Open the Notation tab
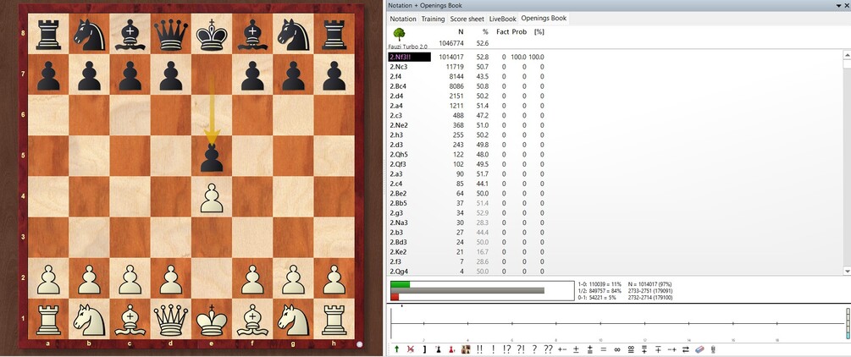 point(403,19)
